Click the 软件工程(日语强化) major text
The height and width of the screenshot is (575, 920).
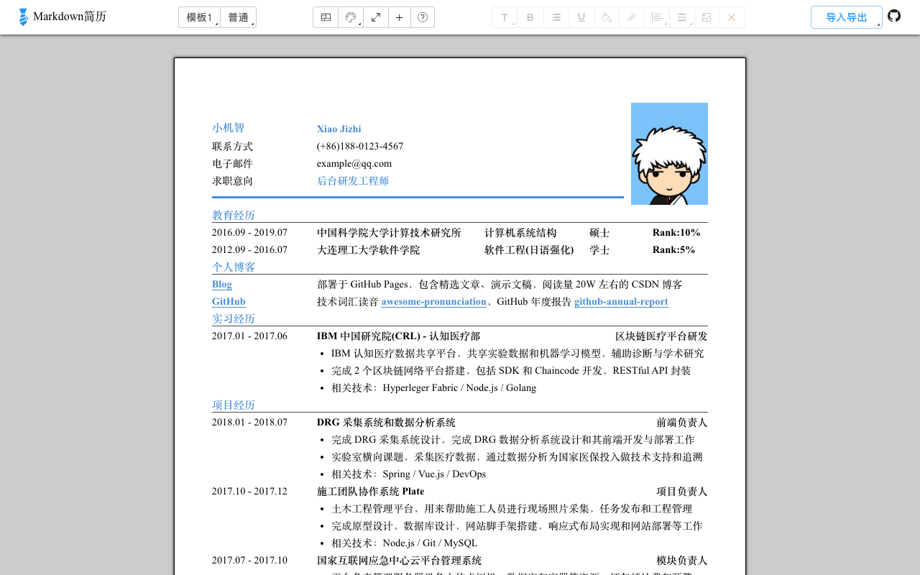pyautogui.click(x=529, y=250)
